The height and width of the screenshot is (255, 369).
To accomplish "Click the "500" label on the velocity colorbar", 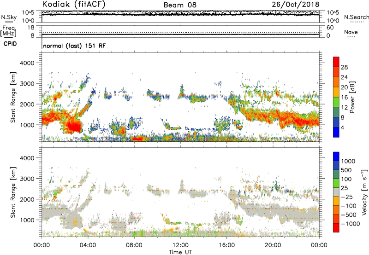I will tap(347, 170).
